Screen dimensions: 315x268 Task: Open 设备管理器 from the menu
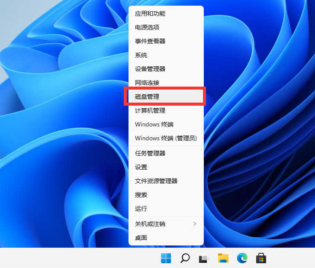pyautogui.click(x=150, y=69)
